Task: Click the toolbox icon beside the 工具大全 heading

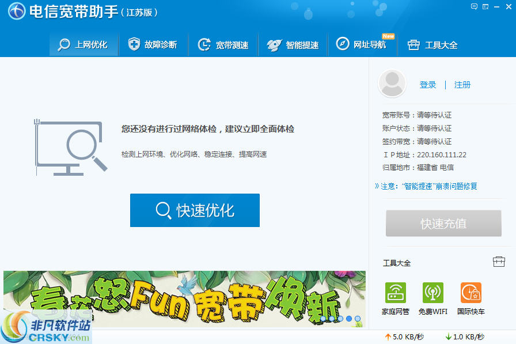Action: pos(499,262)
